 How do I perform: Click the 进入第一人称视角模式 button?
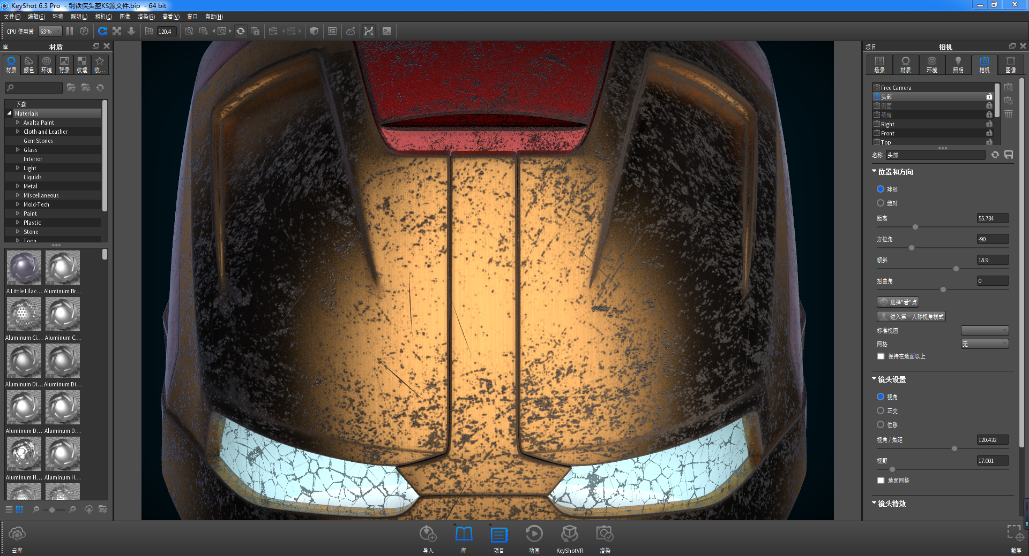[x=911, y=316]
